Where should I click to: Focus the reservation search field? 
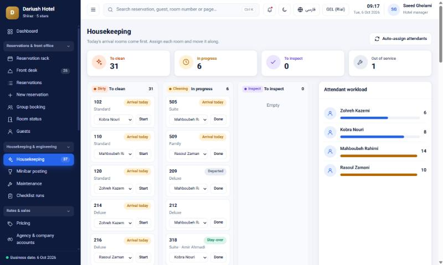click(x=181, y=9)
